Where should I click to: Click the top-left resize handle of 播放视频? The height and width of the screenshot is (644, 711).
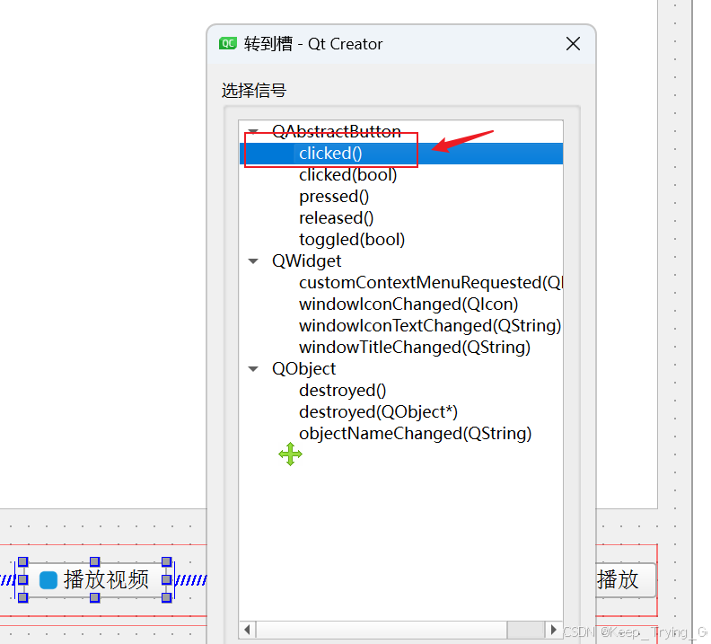pos(22,562)
